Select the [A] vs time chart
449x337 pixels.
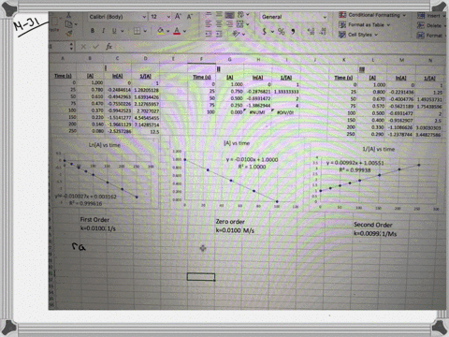click(237, 175)
